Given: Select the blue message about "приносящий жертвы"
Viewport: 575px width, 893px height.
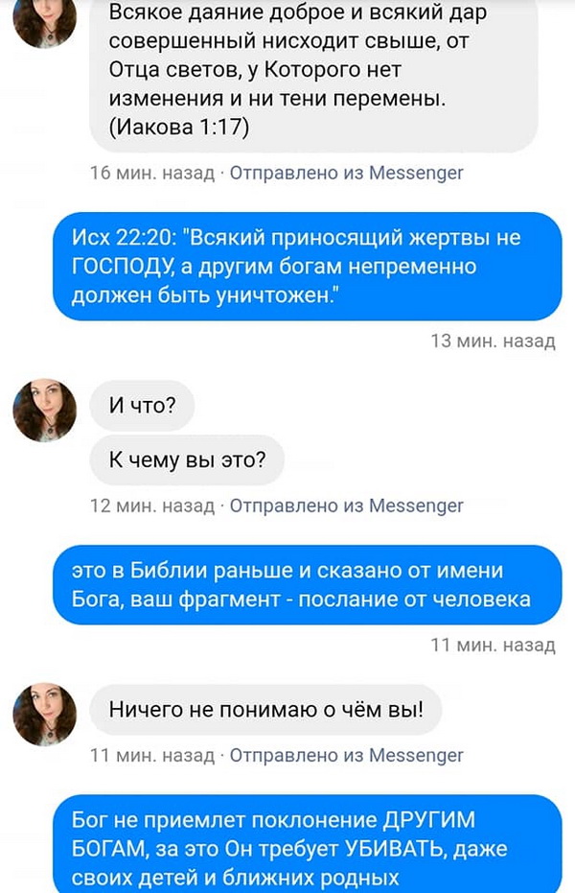Looking at the screenshot, I should (x=308, y=267).
